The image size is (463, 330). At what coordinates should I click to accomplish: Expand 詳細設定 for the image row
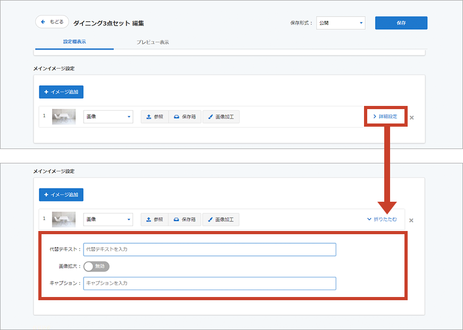point(385,116)
